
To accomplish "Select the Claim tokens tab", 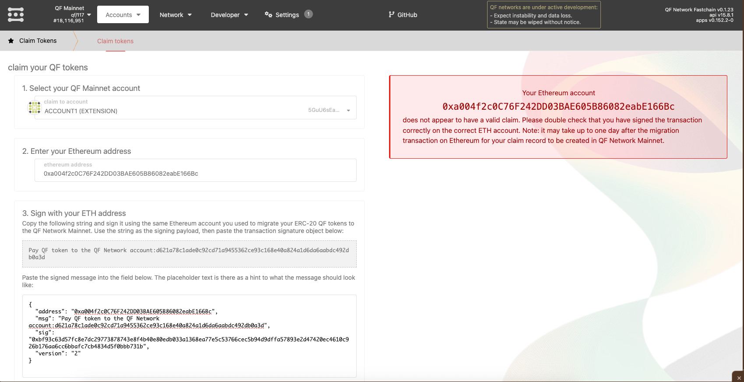I will click(x=115, y=41).
